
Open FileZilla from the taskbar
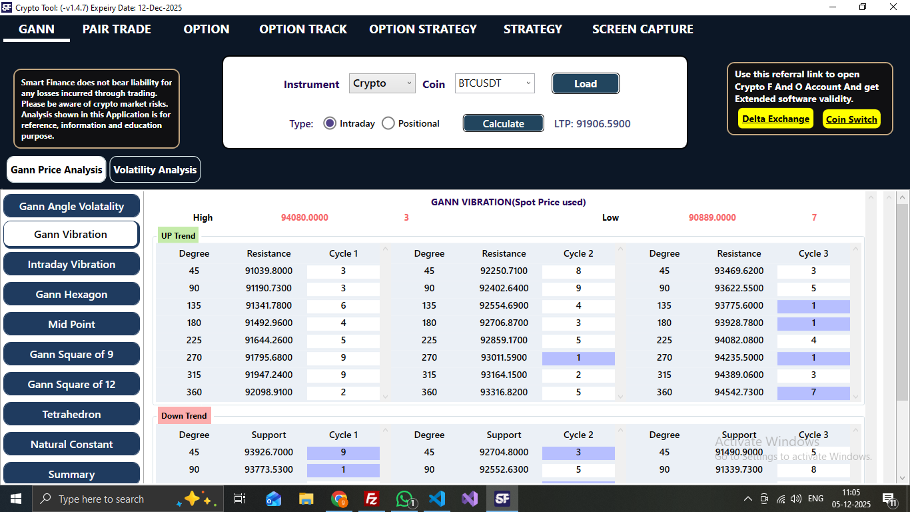[371, 498]
